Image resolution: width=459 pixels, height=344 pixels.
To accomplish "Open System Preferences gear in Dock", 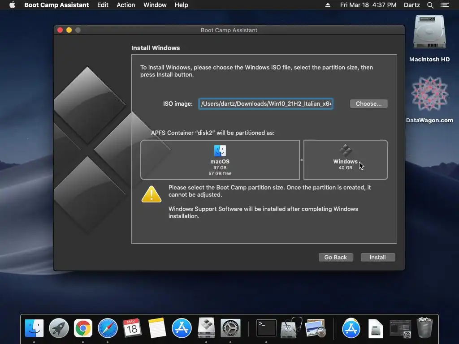I will click(x=230, y=328).
